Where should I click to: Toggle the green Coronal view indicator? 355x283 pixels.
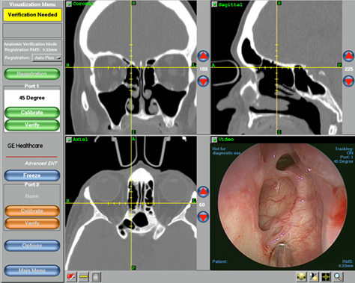69,4
